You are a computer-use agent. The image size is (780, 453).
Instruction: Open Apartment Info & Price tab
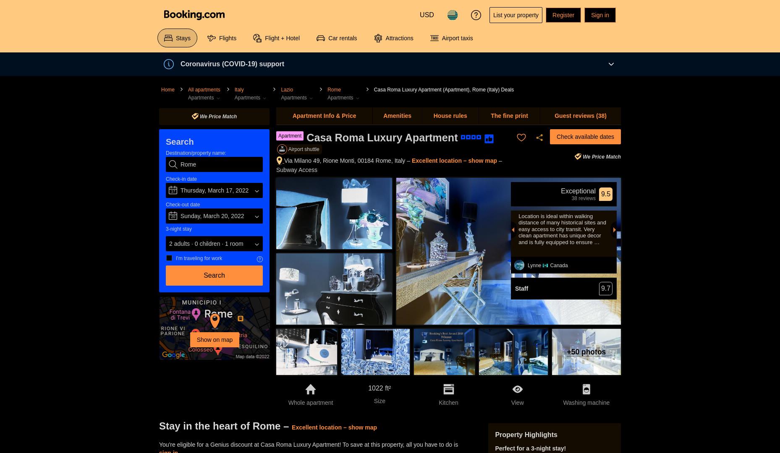324,116
